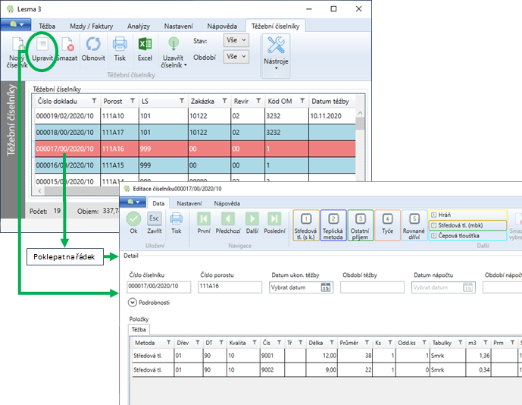The height and width of the screenshot is (405, 522).
Task: Select method 2 Teplická metoda
Action: pyautogui.click(x=333, y=225)
